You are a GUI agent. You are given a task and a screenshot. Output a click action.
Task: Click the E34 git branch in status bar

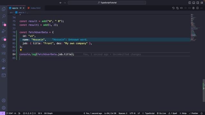click(10, 113)
